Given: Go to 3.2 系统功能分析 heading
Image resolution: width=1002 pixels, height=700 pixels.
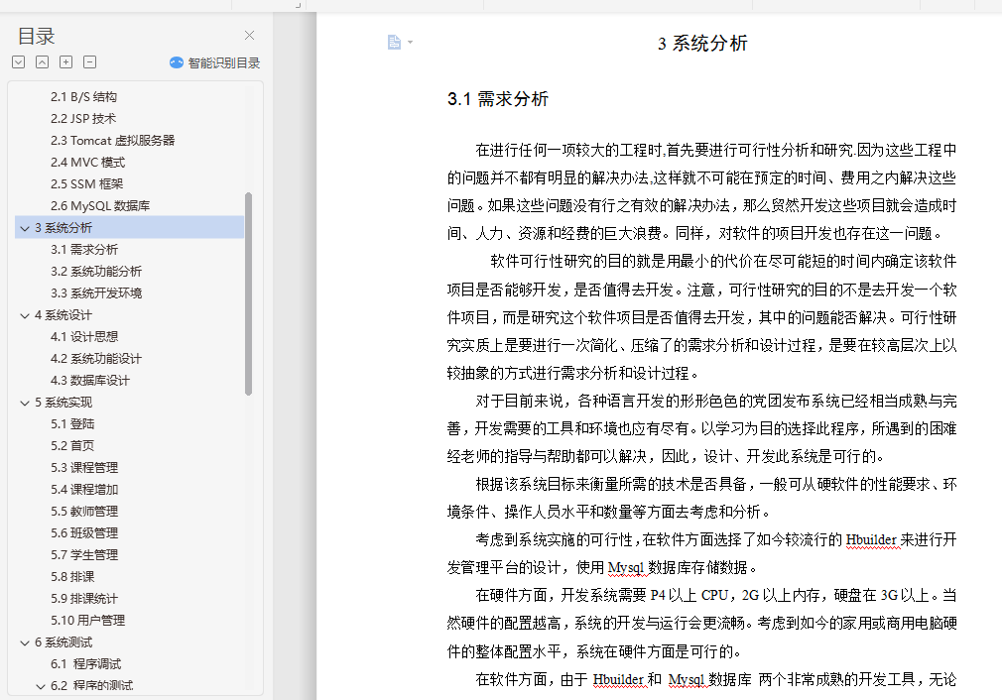Looking at the screenshot, I should pos(96,272).
